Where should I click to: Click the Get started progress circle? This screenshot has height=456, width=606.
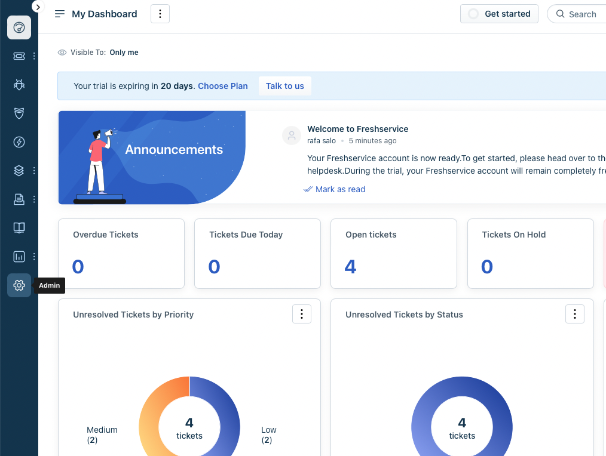pyautogui.click(x=473, y=14)
